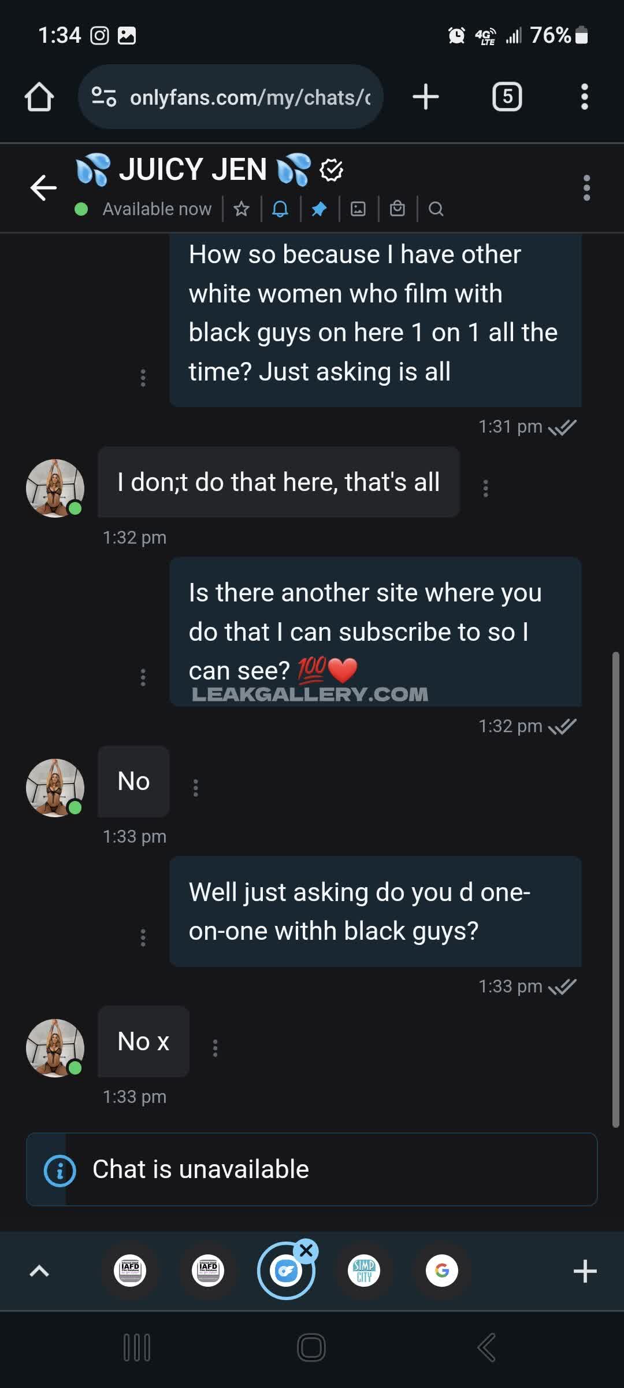624x1388 pixels.
Task: Toggle the pin for this conversation
Action: tap(319, 209)
